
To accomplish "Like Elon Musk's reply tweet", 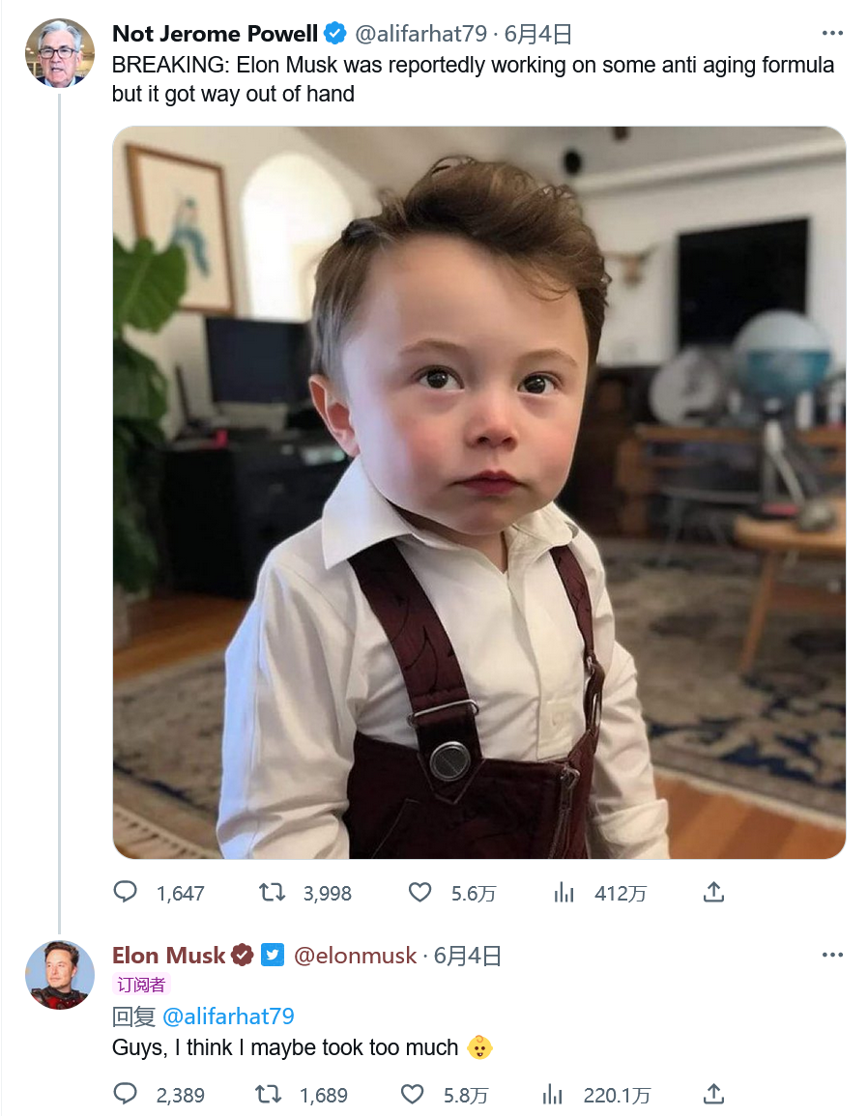I will [x=413, y=1094].
